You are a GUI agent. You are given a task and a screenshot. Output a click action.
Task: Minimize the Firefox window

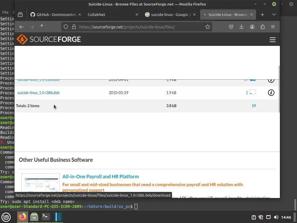pyautogui.click(x=256, y=4)
